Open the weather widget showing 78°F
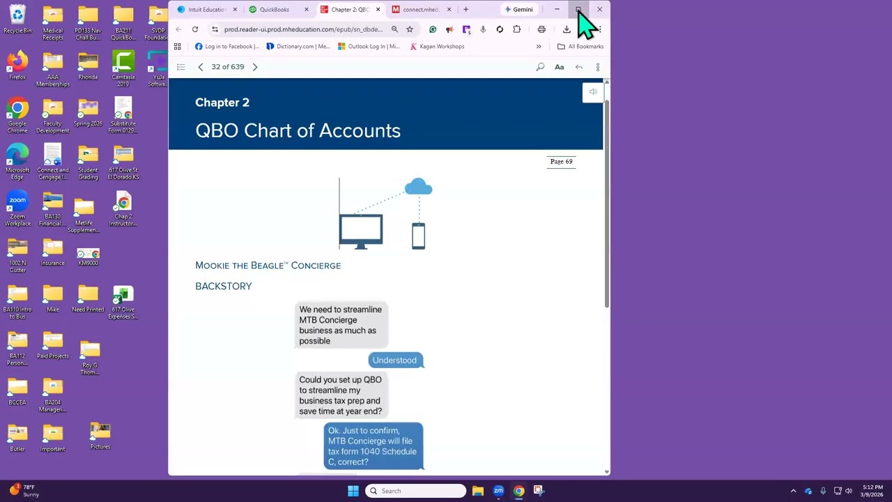Viewport: 892px width, 502px height. pyautogui.click(x=24, y=491)
